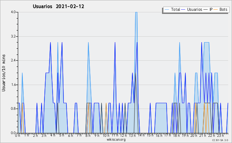
Task: Click the y-axis value 0.8
Action: [x=13, y=109]
